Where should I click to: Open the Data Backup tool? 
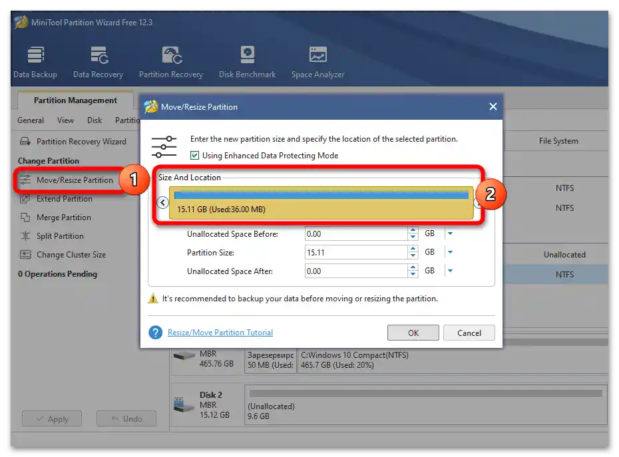35,62
